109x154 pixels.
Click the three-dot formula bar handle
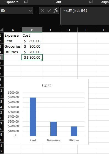[36, 10]
